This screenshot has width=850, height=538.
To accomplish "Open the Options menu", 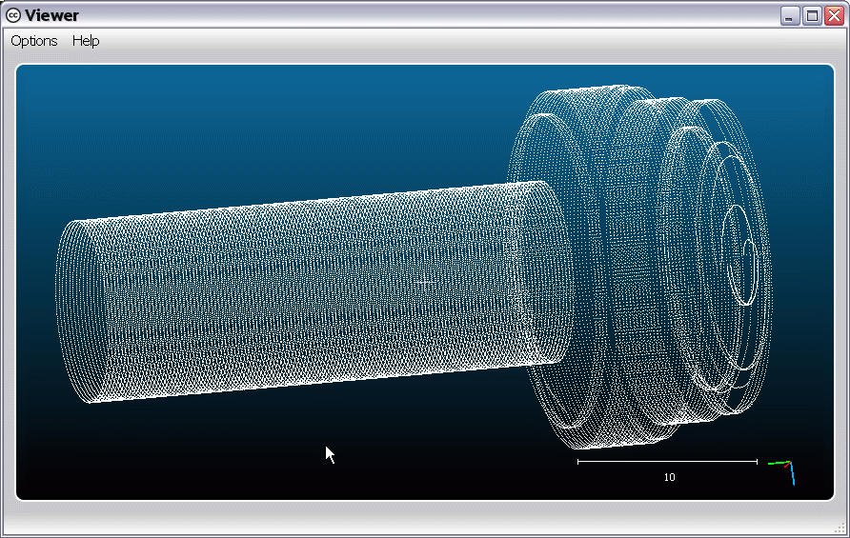I will tap(34, 41).
